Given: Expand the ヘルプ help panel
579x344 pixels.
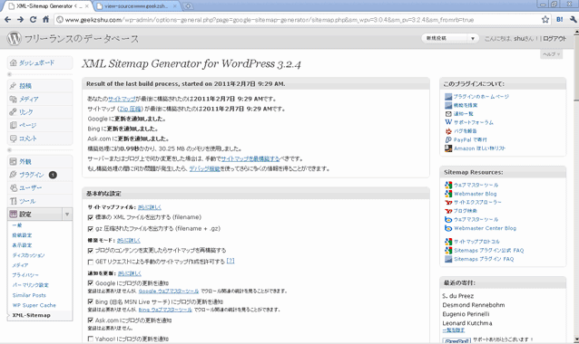Looking at the screenshot, I should click(551, 54).
